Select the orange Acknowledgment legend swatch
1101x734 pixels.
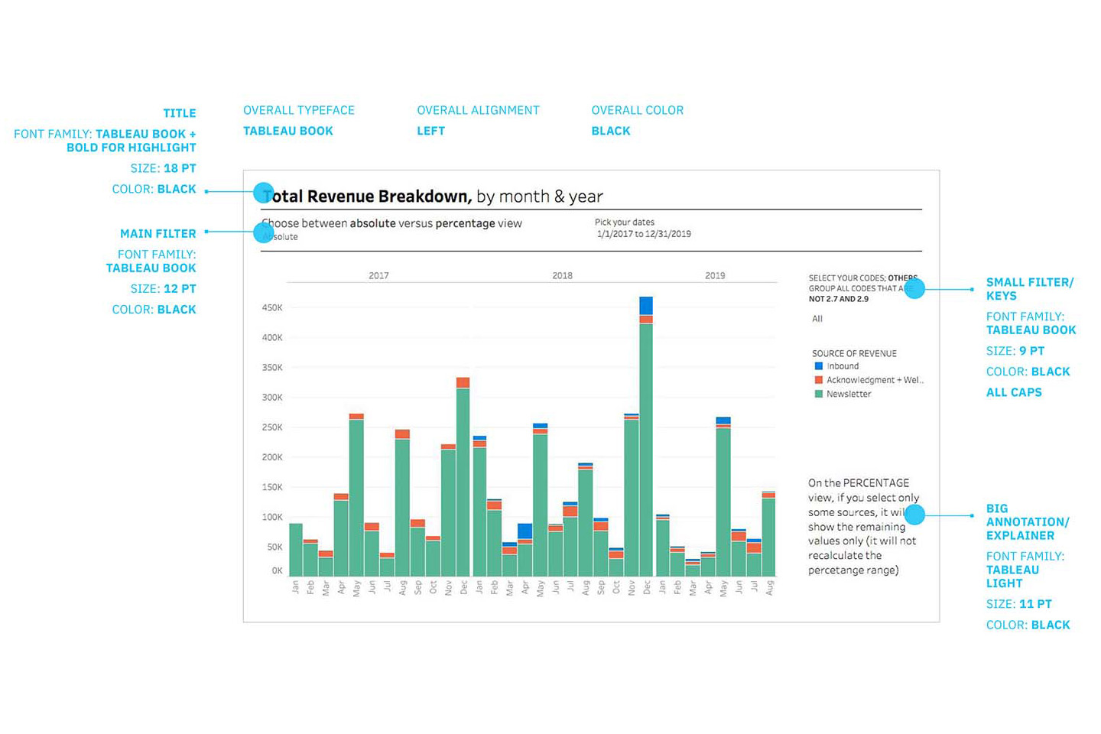[x=818, y=380]
